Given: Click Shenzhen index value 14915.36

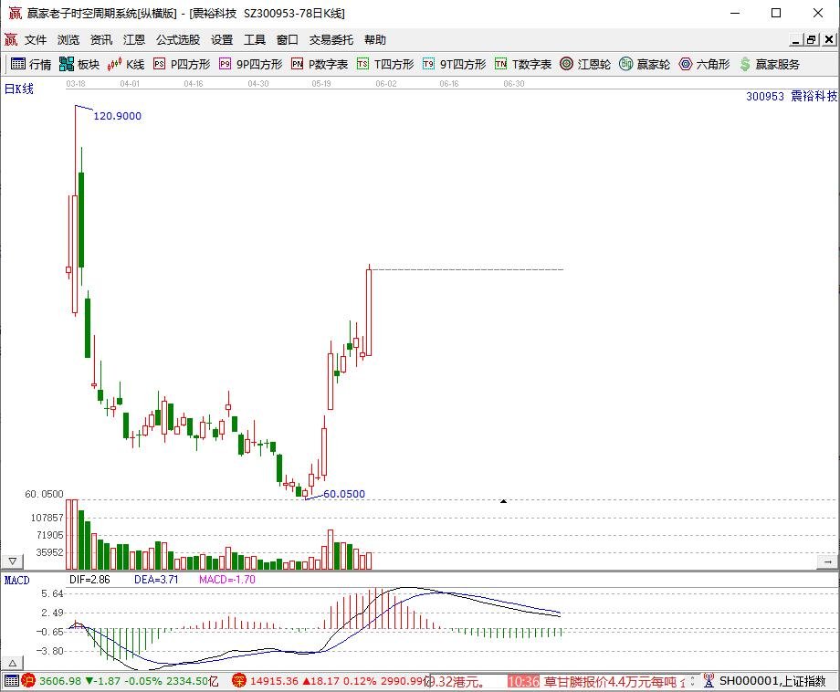Looking at the screenshot, I should 274,681.
